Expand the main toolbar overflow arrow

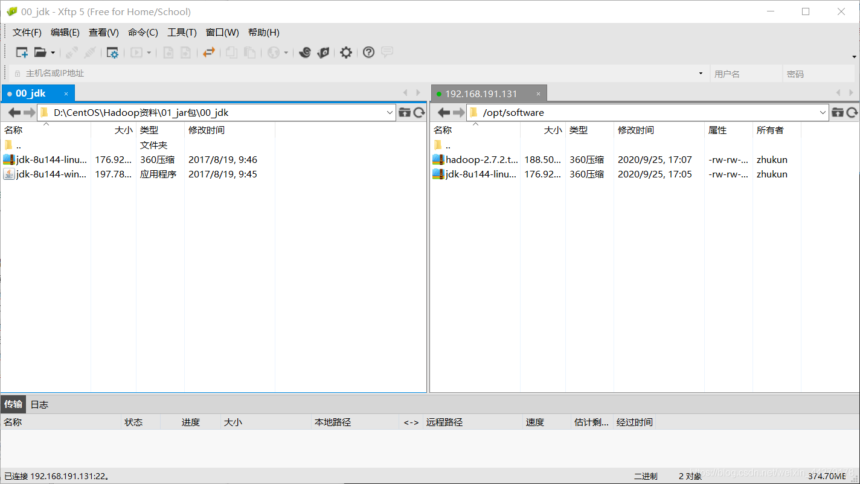point(855,57)
